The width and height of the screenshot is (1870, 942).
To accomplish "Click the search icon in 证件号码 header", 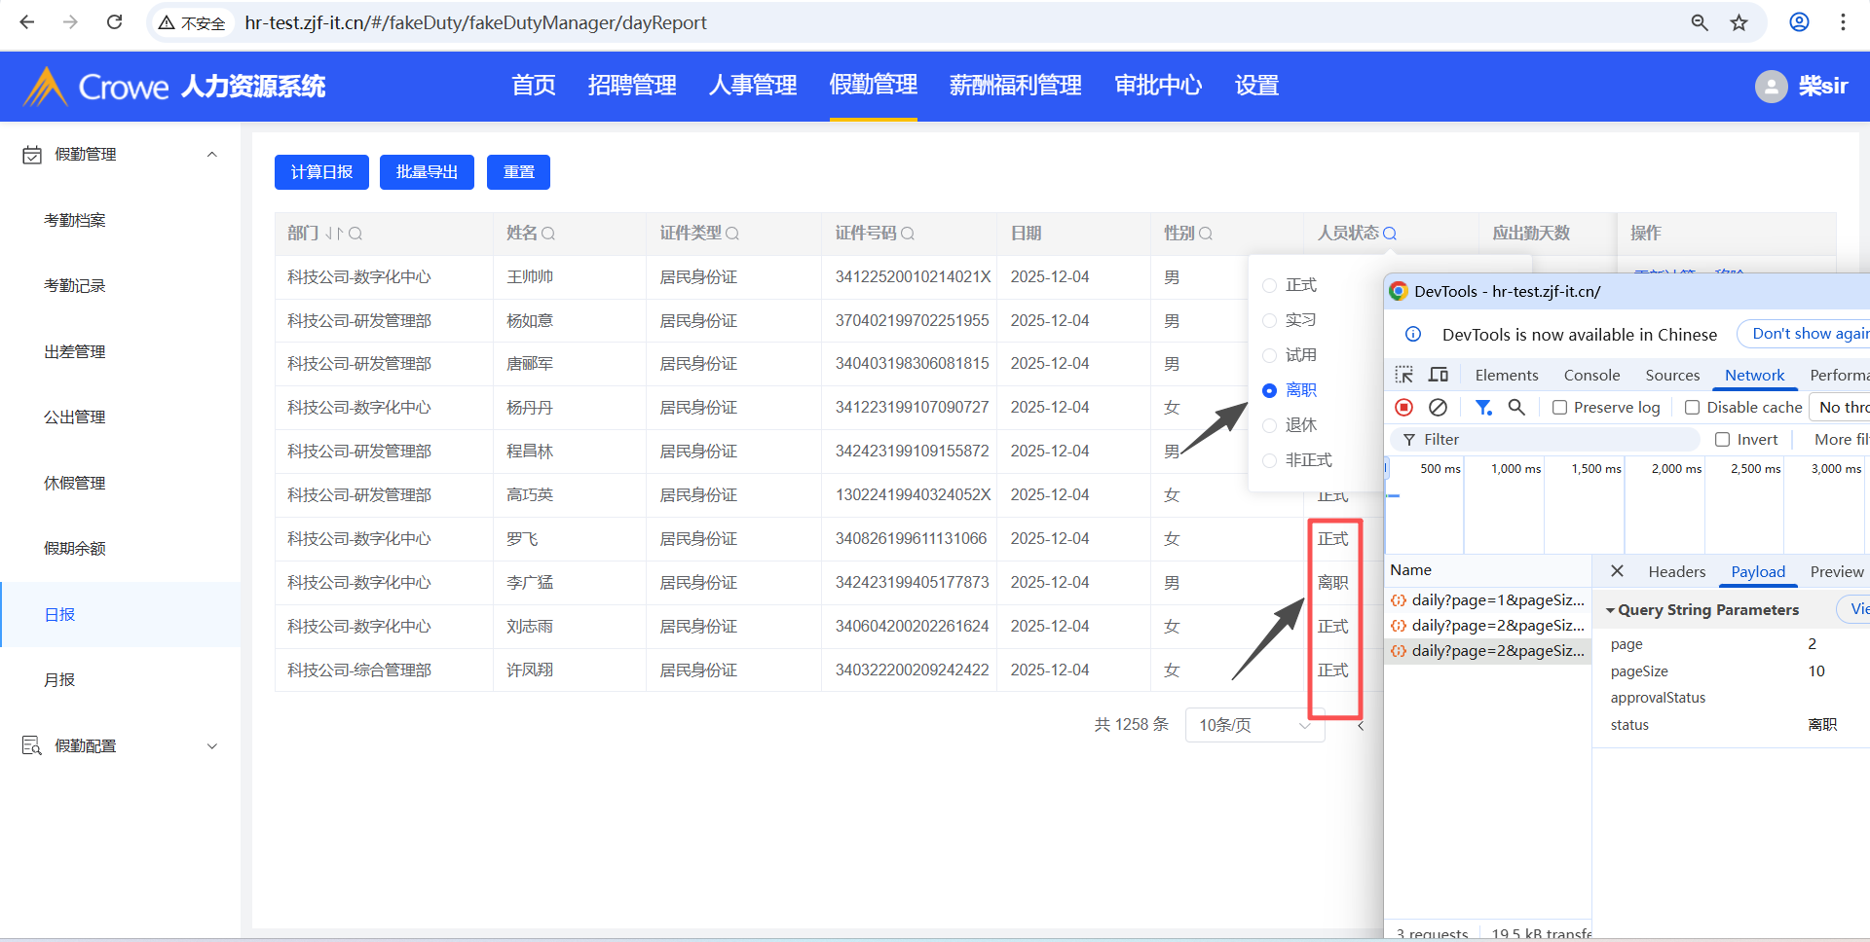I will point(908,234).
